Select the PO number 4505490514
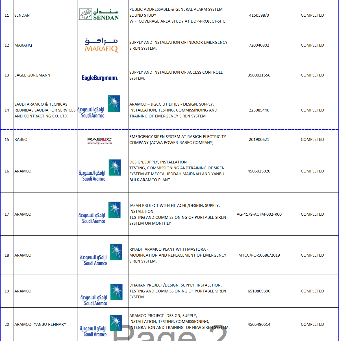The image size is (339, 341). pyautogui.click(x=259, y=324)
